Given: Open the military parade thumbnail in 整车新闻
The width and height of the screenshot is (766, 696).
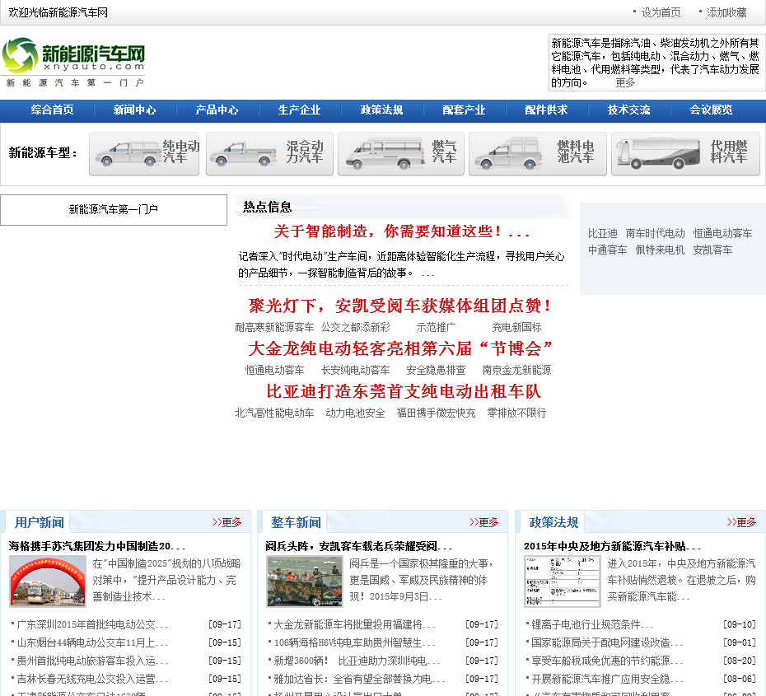Looking at the screenshot, I should [305, 582].
